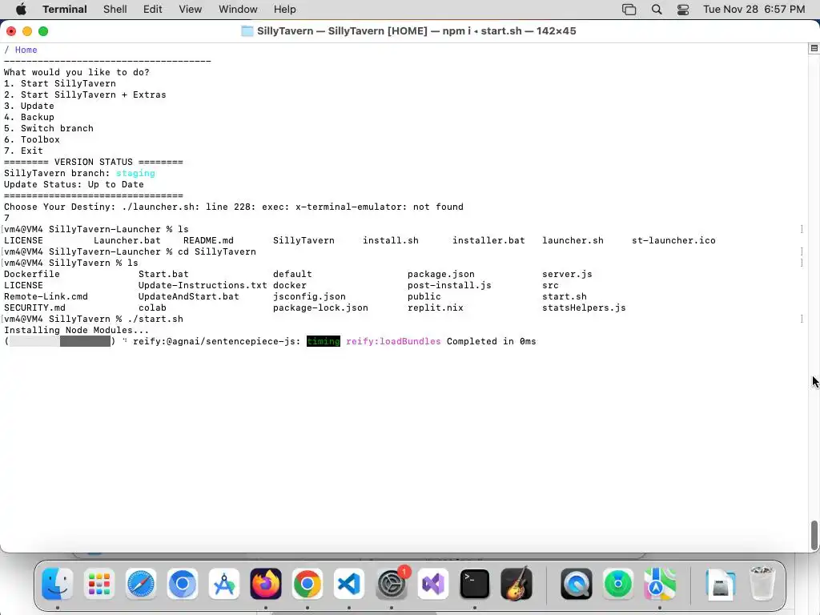The width and height of the screenshot is (820, 615).
Task: Open the Help menu
Action: (284, 10)
